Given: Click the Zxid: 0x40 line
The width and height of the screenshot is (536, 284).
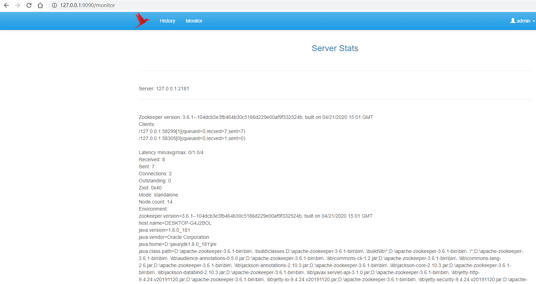Looking at the screenshot, I should coord(150,188).
